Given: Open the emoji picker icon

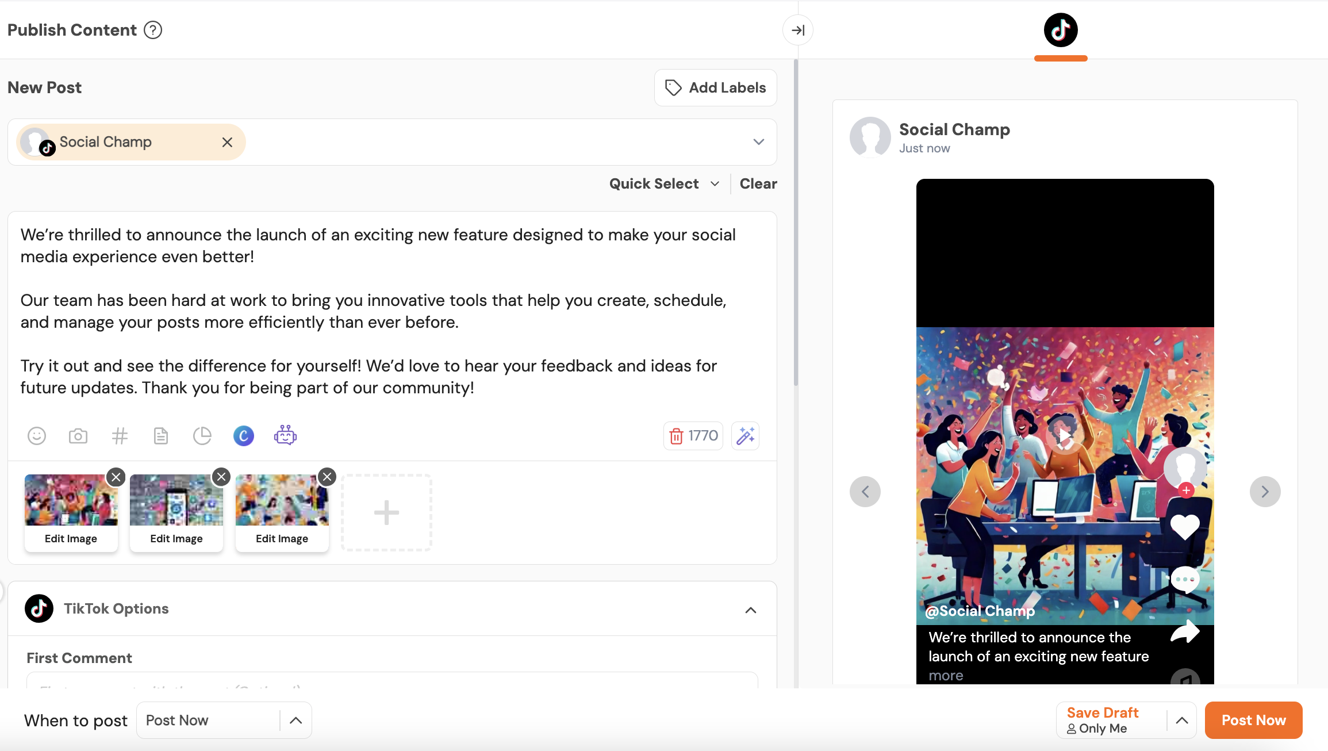Looking at the screenshot, I should pyautogui.click(x=37, y=436).
